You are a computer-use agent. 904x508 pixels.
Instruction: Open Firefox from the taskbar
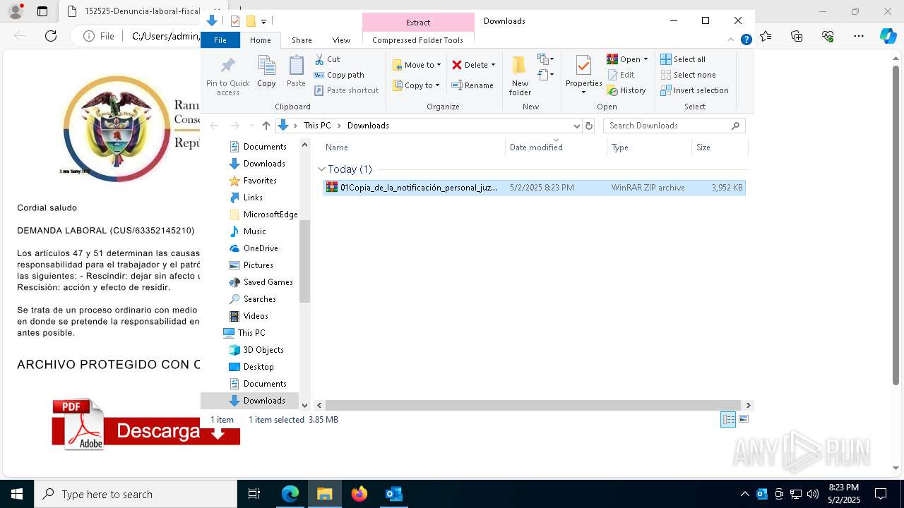[x=359, y=494]
